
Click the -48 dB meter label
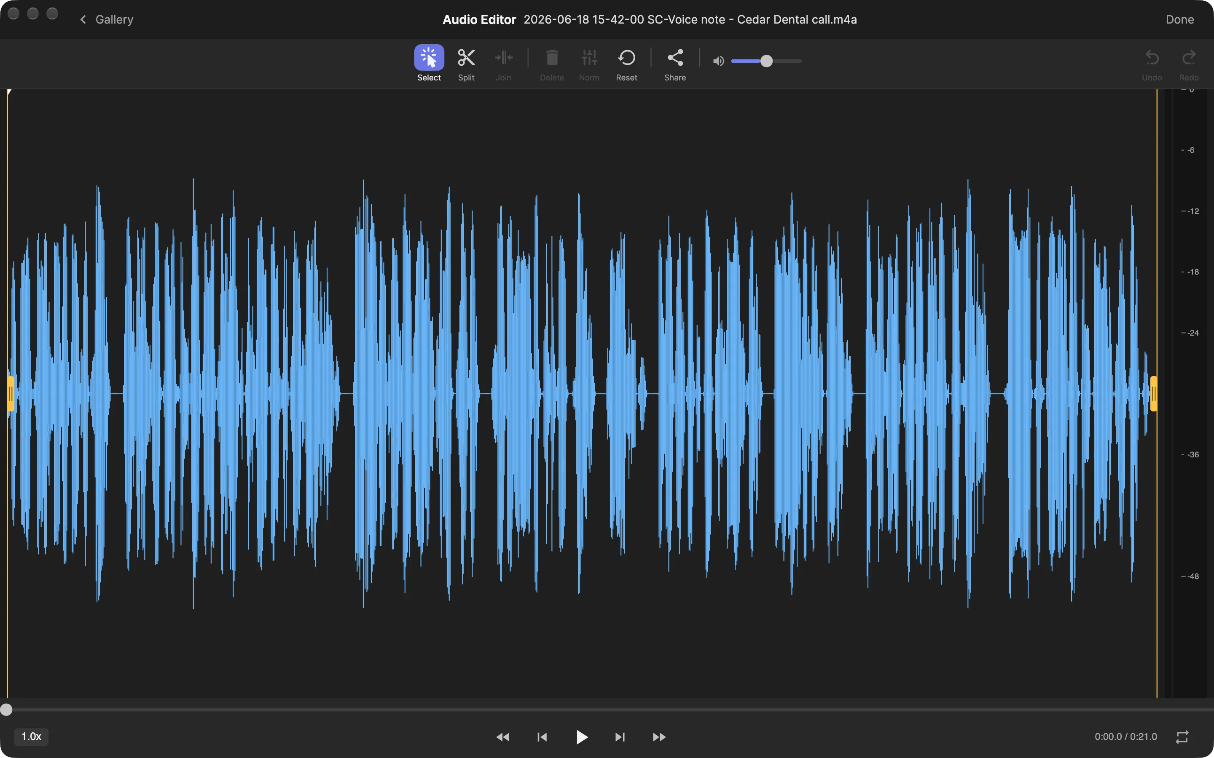tap(1193, 577)
